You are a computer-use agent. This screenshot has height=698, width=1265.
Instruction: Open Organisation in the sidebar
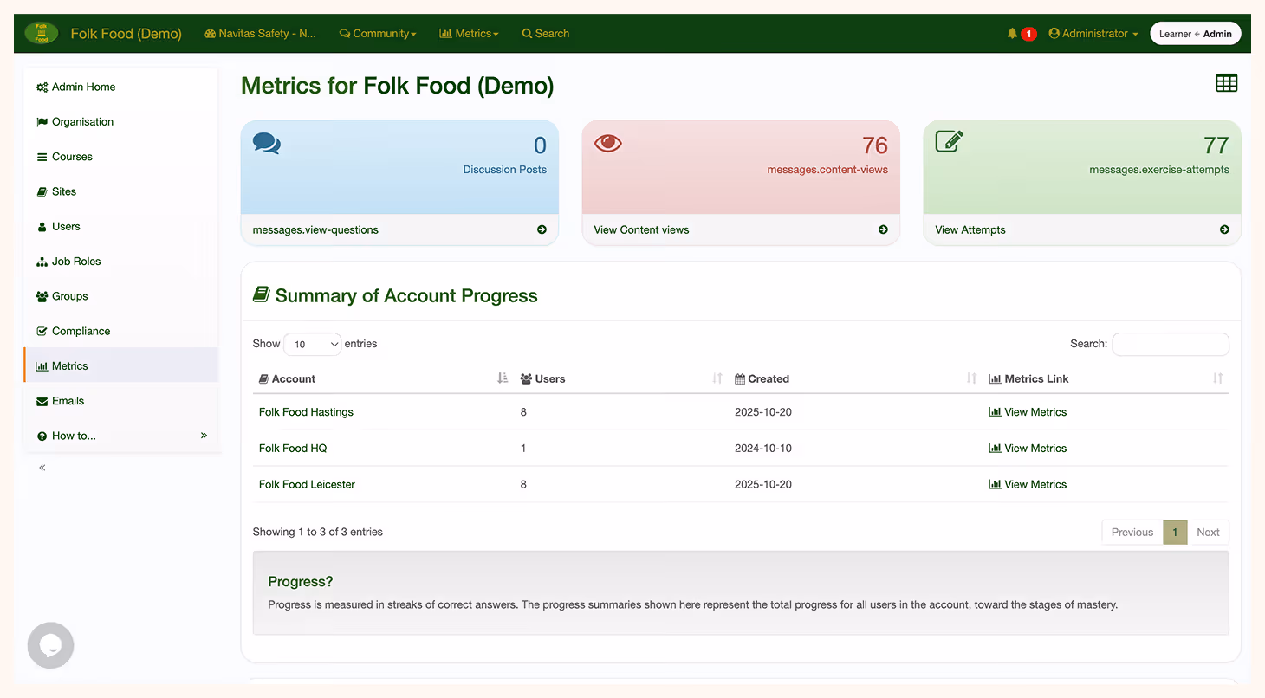coord(121,122)
